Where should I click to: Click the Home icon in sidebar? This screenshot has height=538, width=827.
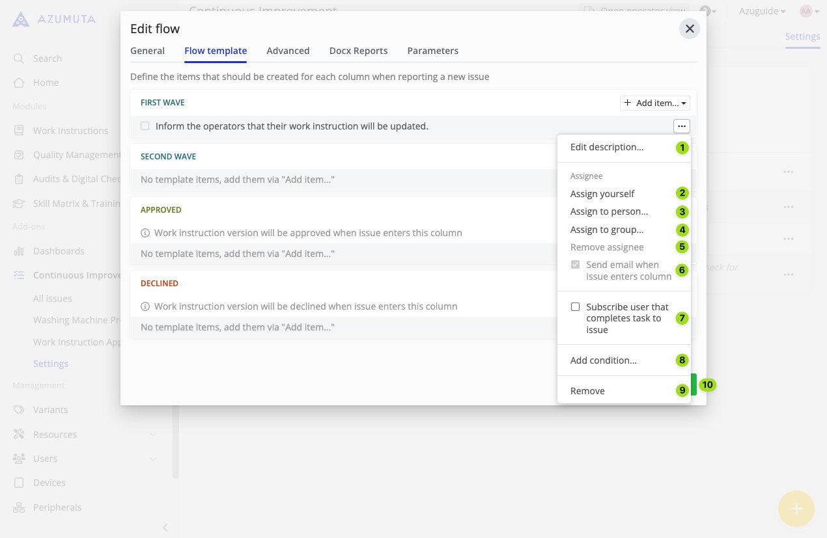19,83
